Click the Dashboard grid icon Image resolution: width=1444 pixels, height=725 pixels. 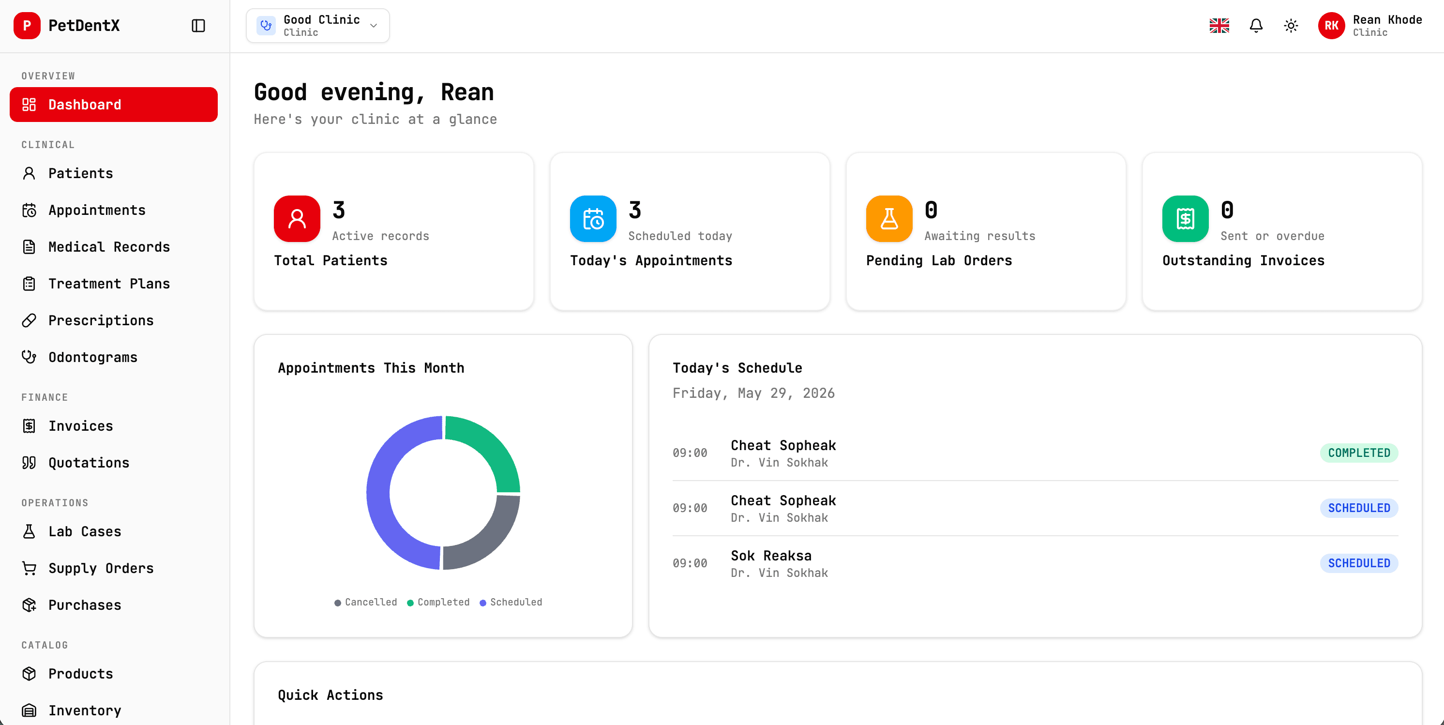[29, 104]
